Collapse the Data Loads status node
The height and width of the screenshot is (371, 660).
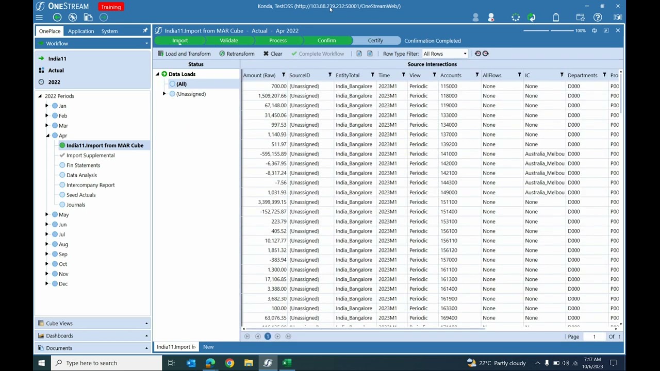point(157,74)
